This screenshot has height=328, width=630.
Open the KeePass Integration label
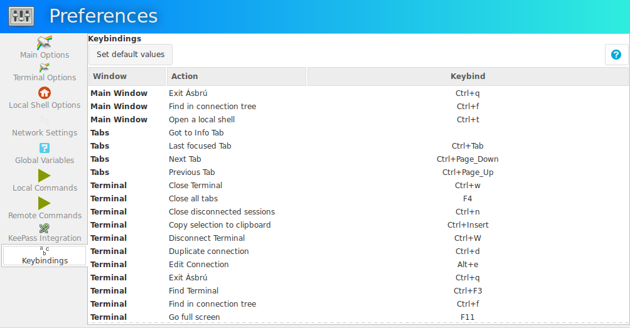[x=45, y=238]
